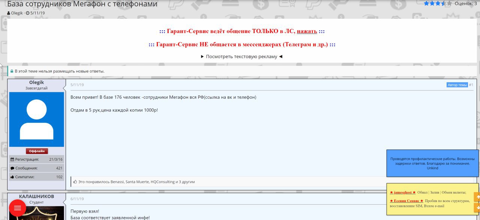Click the lock icon in the closed-thread notice
This screenshot has width=480, height=220.
click(x=12, y=71)
